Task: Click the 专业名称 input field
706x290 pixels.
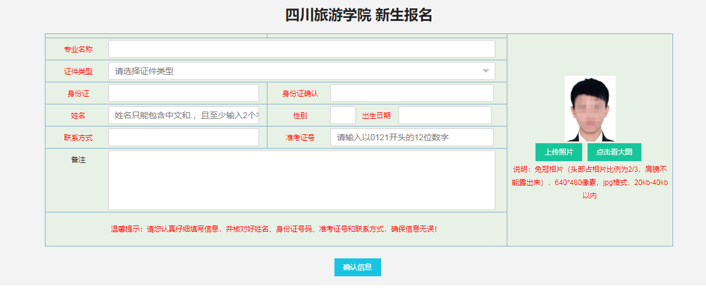Action: [x=302, y=49]
